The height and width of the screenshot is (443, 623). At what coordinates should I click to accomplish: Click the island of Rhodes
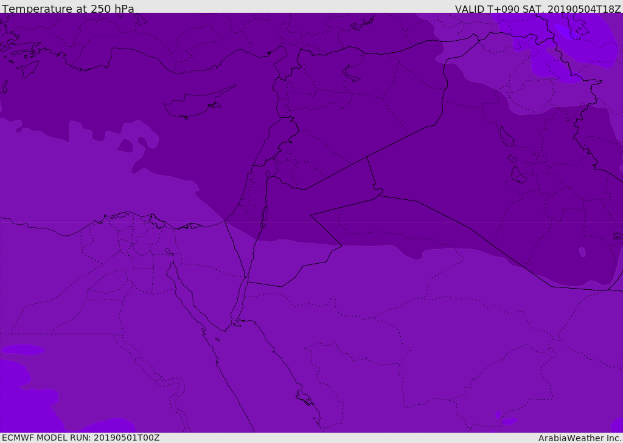(x=30, y=69)
